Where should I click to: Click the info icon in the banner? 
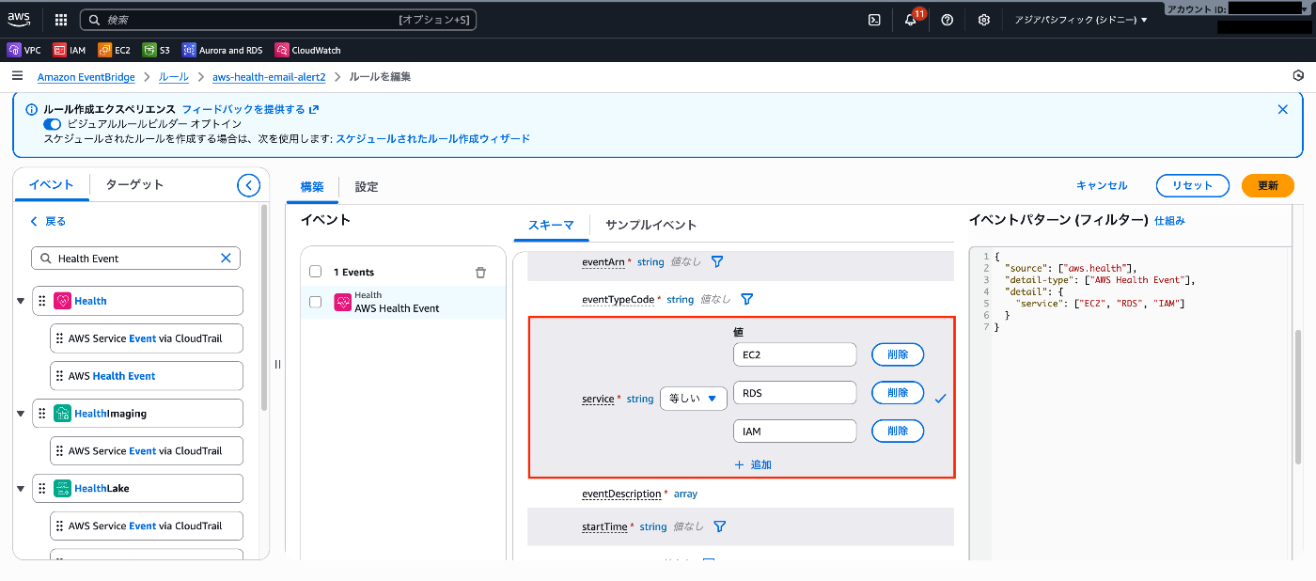pyautogui.click(x=31, y=109)
